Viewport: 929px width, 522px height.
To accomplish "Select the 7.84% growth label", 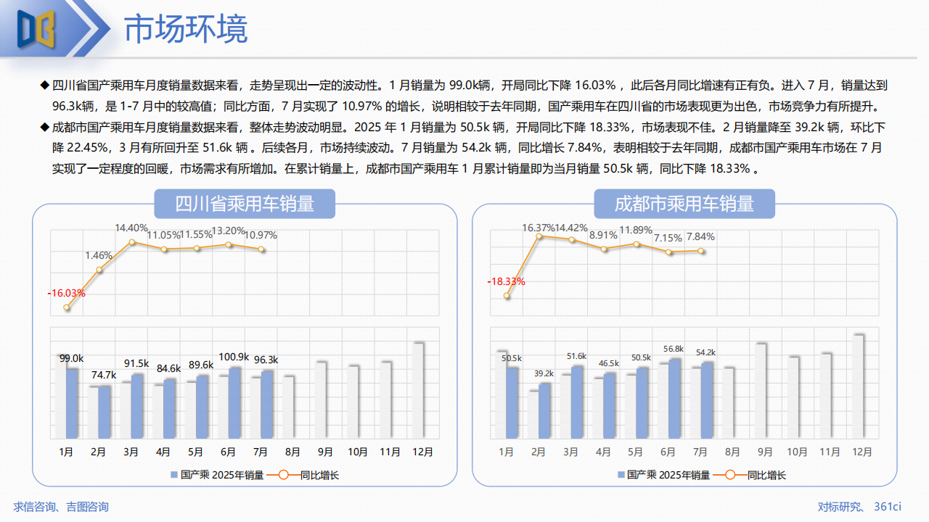I will pyautogui.click(x=700, y=236).
